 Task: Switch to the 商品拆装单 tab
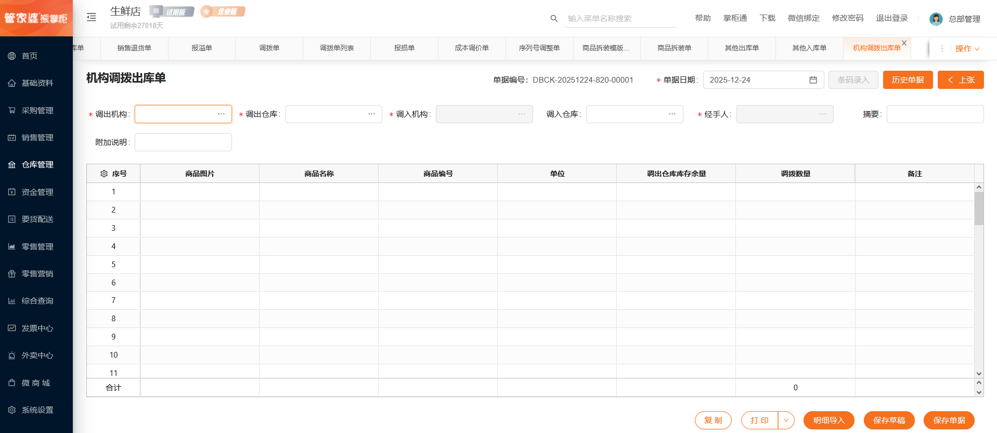tap(675, 48)
